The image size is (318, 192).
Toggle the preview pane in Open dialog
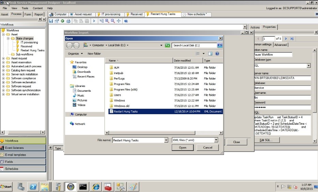point(210,54)
